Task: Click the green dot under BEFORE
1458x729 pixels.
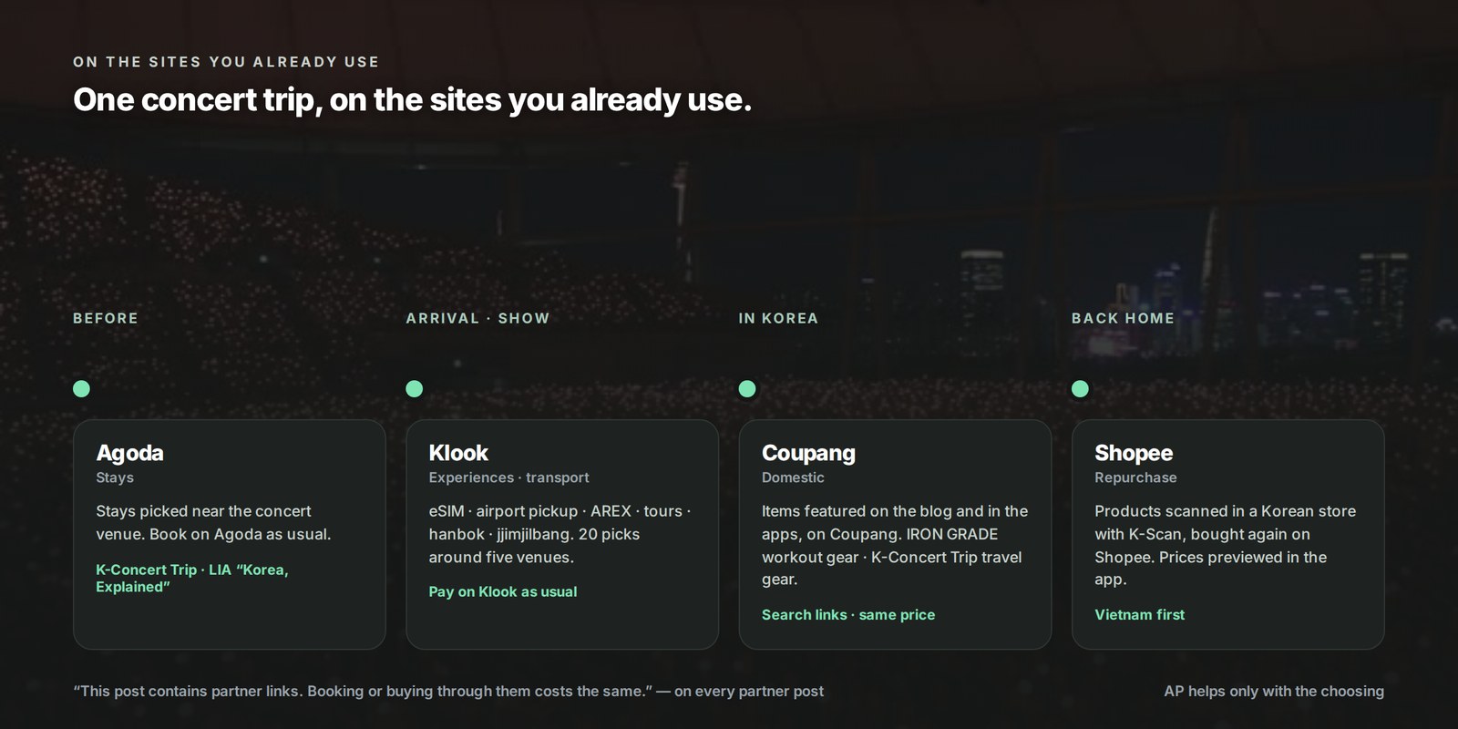Action: (x=81, y=389)
